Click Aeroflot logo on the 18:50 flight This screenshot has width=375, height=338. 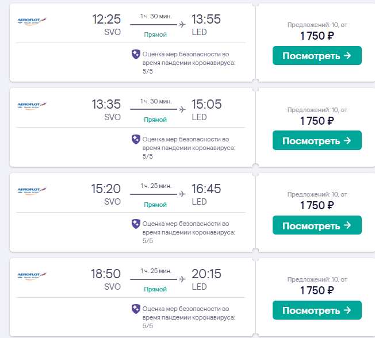point(32,275)
